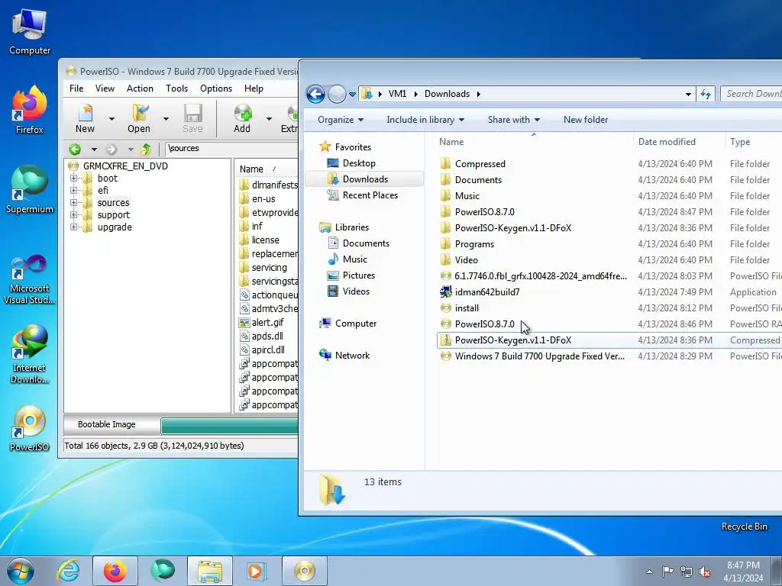Click taskbar clock 8:47 PM
The image size is (782, 586).
click(x=743, y=565)
